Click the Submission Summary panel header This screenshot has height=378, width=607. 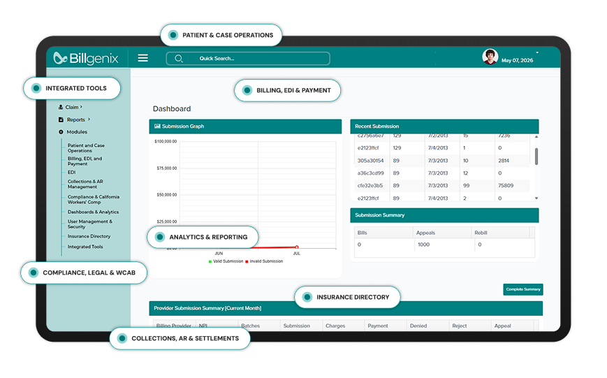point(444,215)
